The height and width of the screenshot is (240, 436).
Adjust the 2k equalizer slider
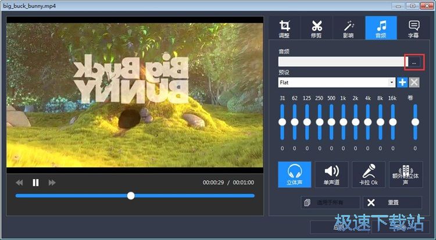click(x=355, y=122)
